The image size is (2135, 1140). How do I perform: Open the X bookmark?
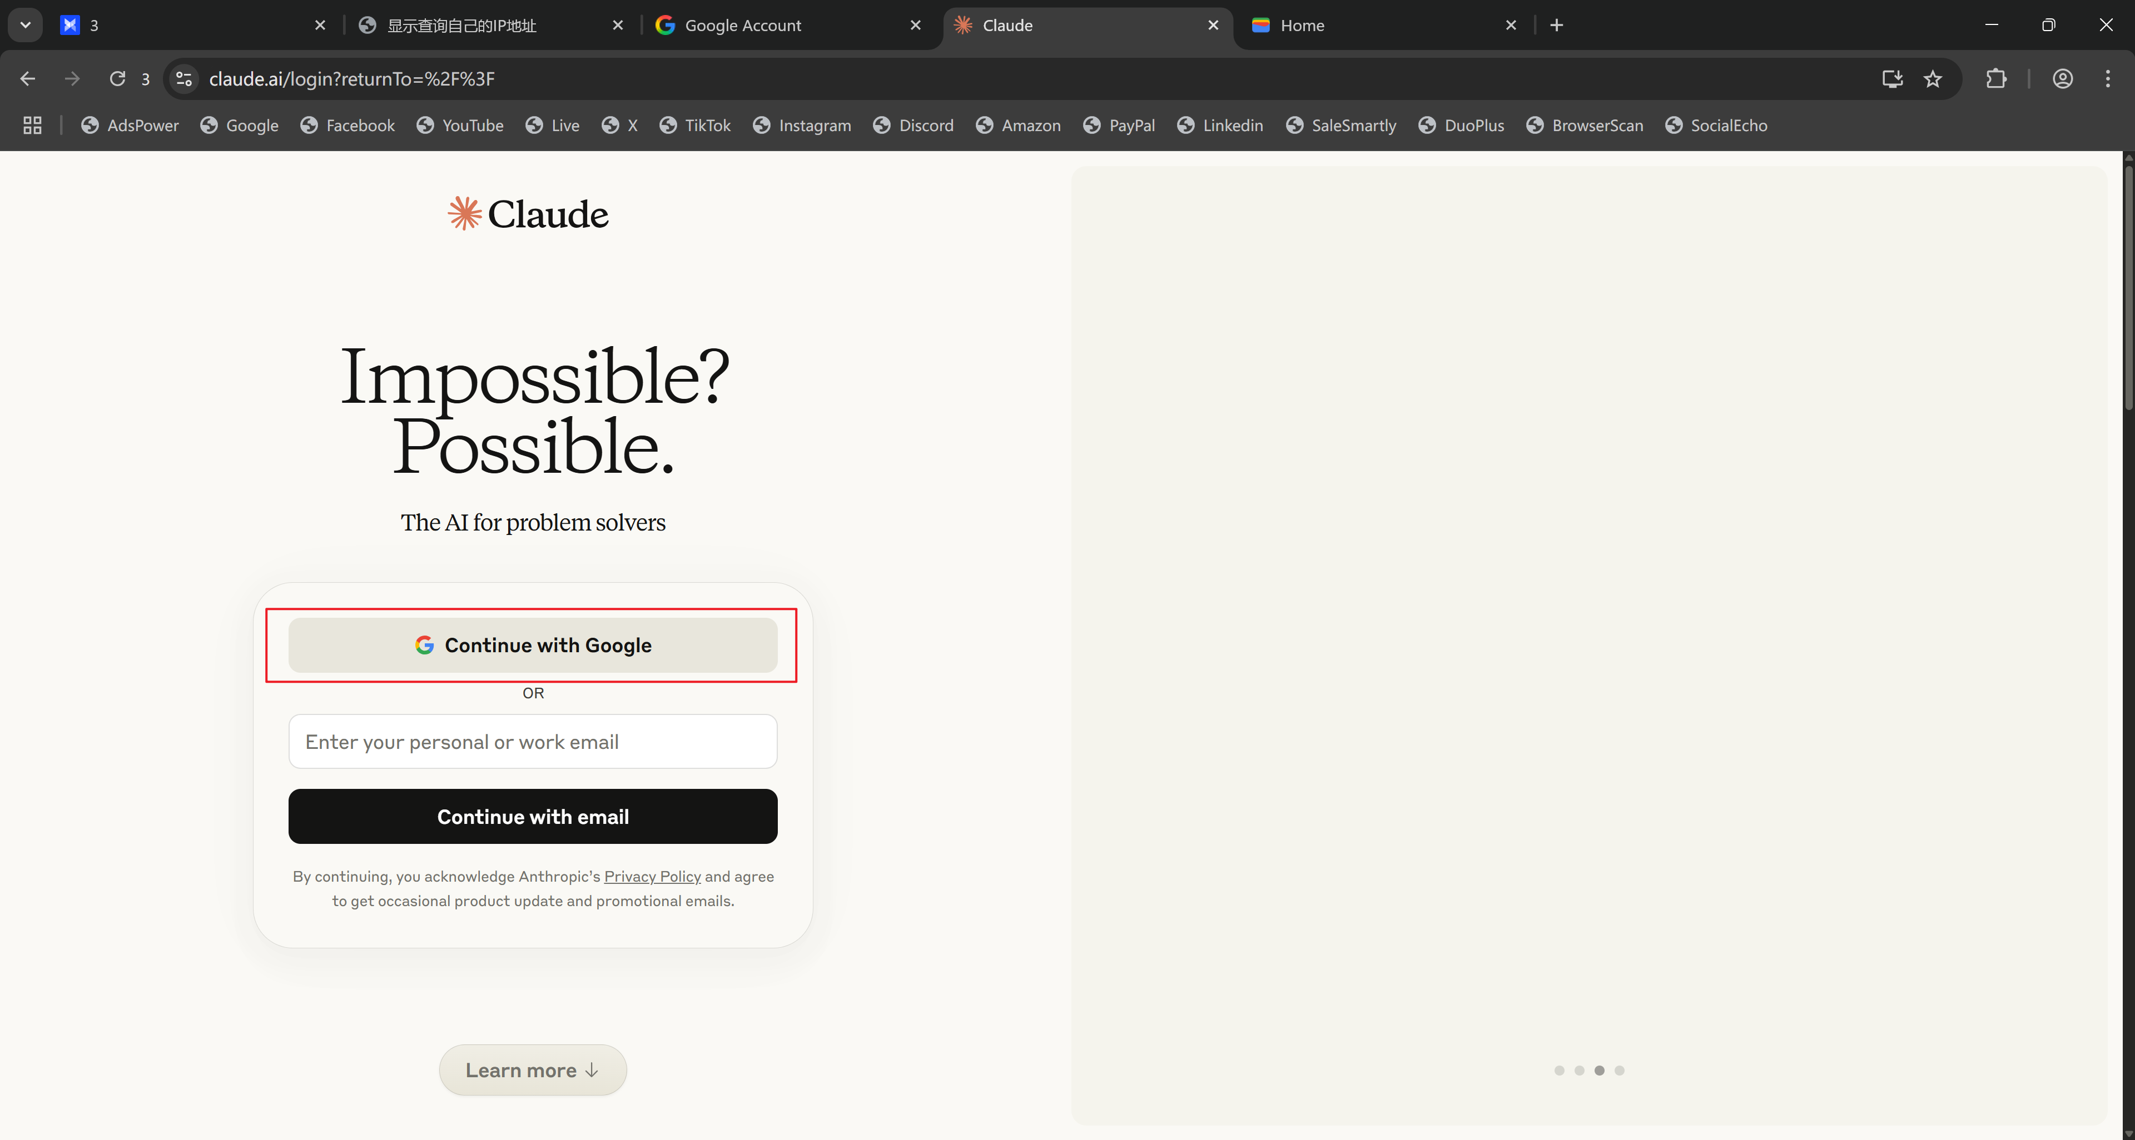(x=619, y=125)
